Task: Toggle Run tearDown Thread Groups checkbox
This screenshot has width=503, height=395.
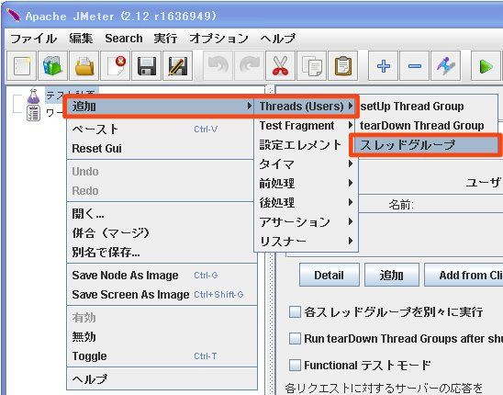Action: click(x=295, y=338)
